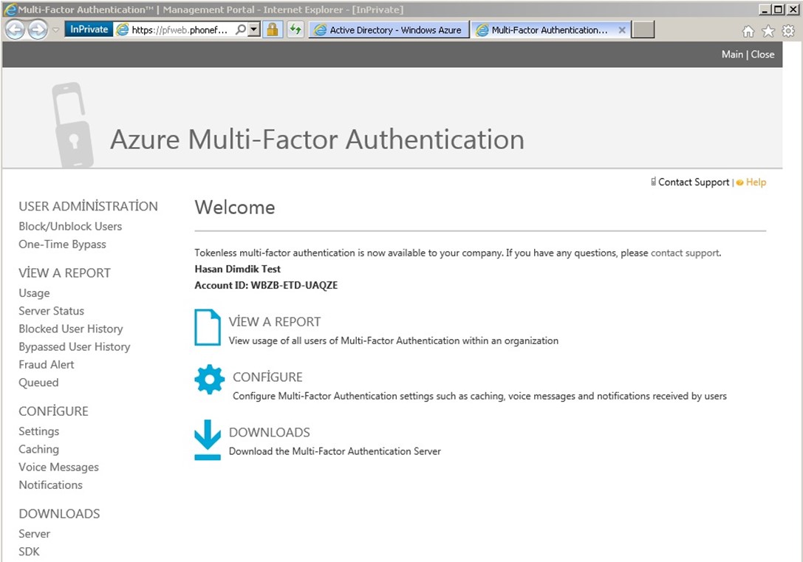Open the Contact Support link
Screen dimensions: 803x562
694,182
